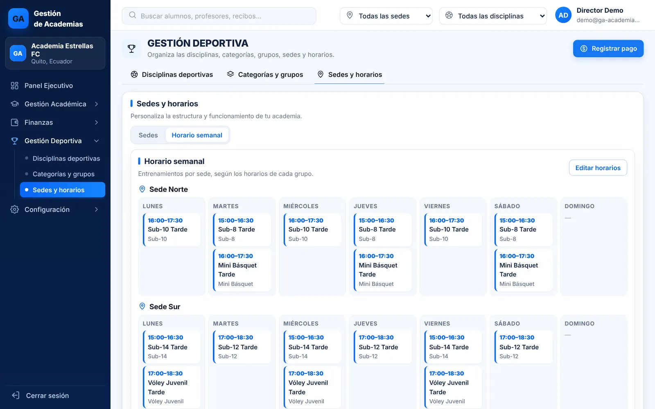Click the Configuración gear icon
Screen dimensions: 655x409
[x=15, y=209]
